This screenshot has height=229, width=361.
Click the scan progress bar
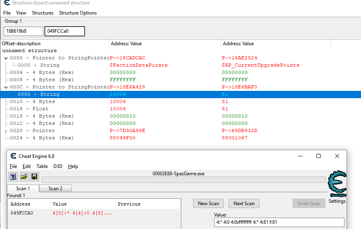pos(183,180)
